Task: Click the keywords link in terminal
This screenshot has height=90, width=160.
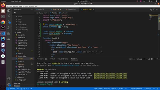Action: click(56, 63)
